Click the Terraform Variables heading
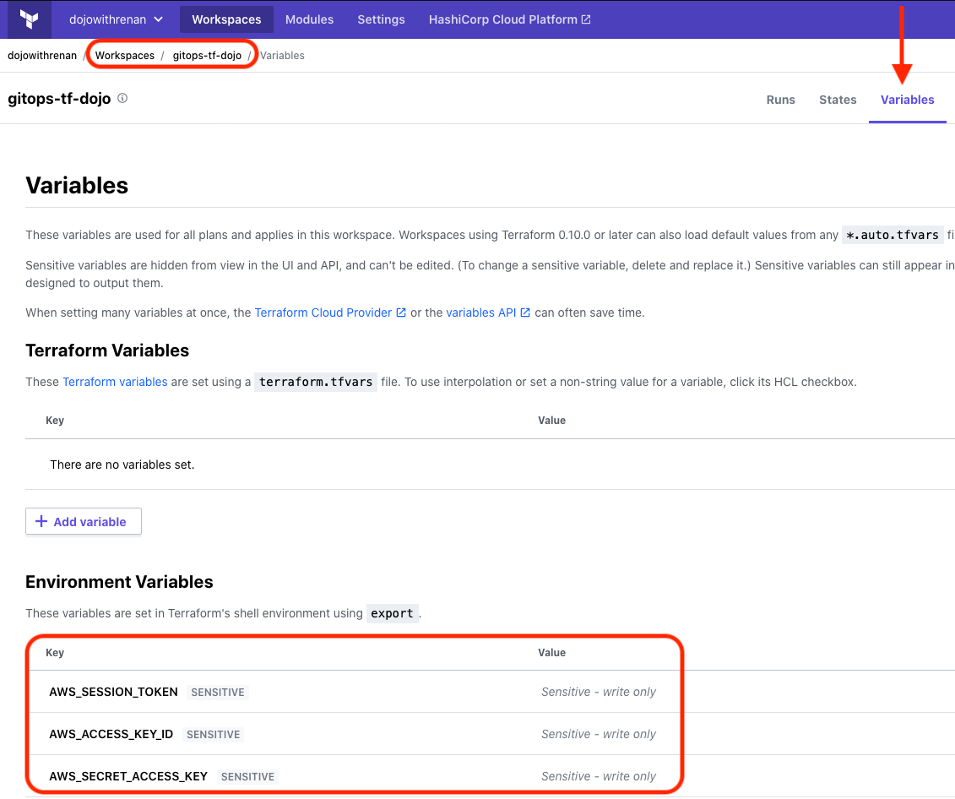Image resolution: width=955 pixels, height=799 pixels. point(107,351)
